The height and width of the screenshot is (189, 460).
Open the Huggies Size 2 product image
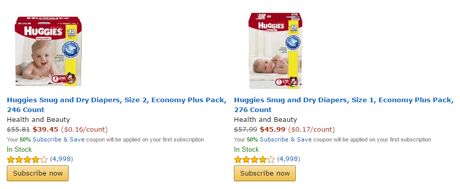point(48,51)
